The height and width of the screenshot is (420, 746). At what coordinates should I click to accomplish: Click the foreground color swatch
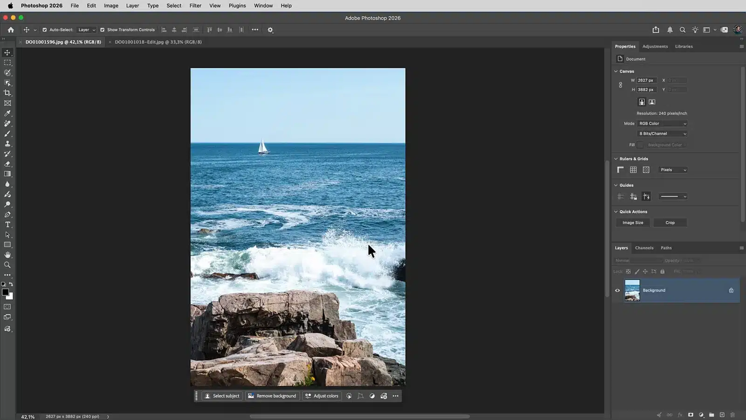[x=5, y=292]
